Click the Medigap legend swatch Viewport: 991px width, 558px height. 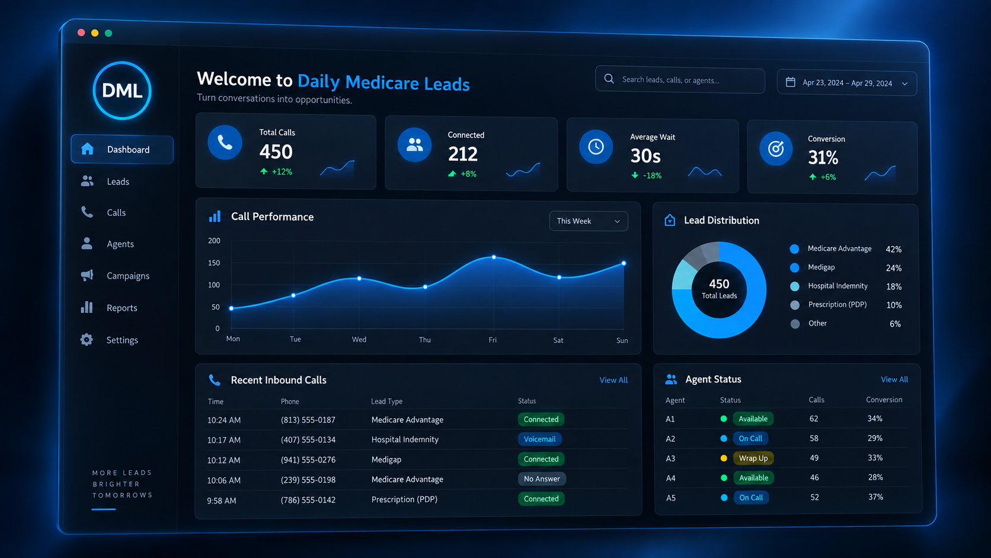coord(795,267)
